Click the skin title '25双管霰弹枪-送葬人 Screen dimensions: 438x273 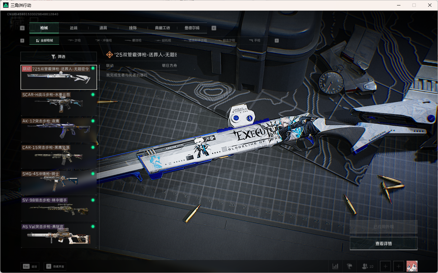(146, 55)
